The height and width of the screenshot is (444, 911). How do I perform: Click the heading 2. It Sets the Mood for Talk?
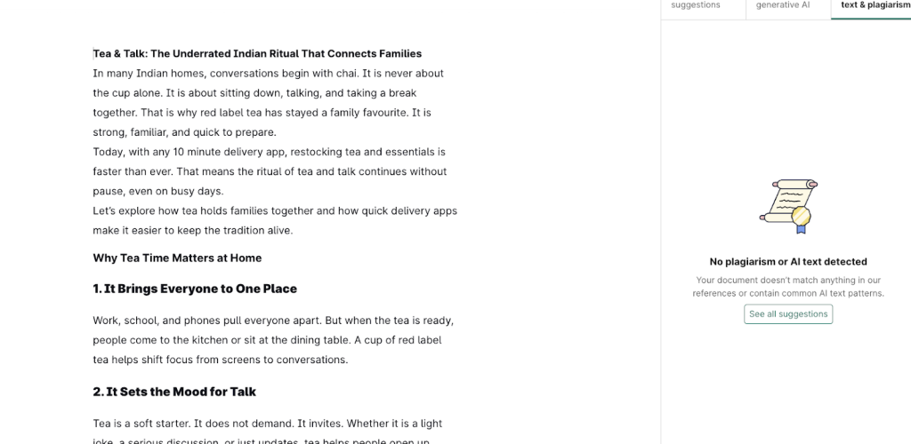pyautogui.click(x=174, y=392)
